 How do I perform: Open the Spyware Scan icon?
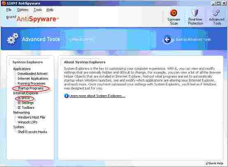click(174, 13)
